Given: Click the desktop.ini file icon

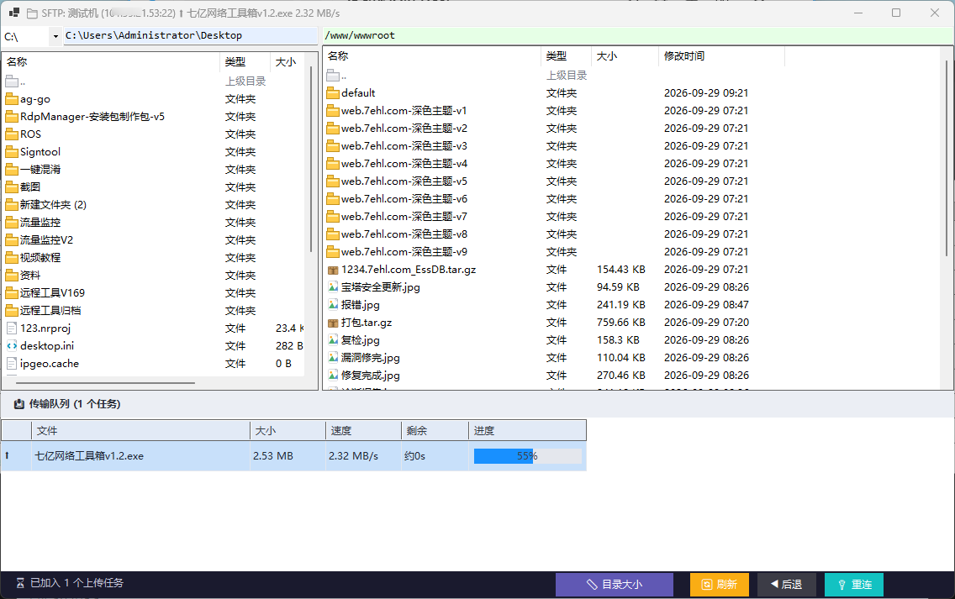Looking at the screenshot, I should click(12, 346).
